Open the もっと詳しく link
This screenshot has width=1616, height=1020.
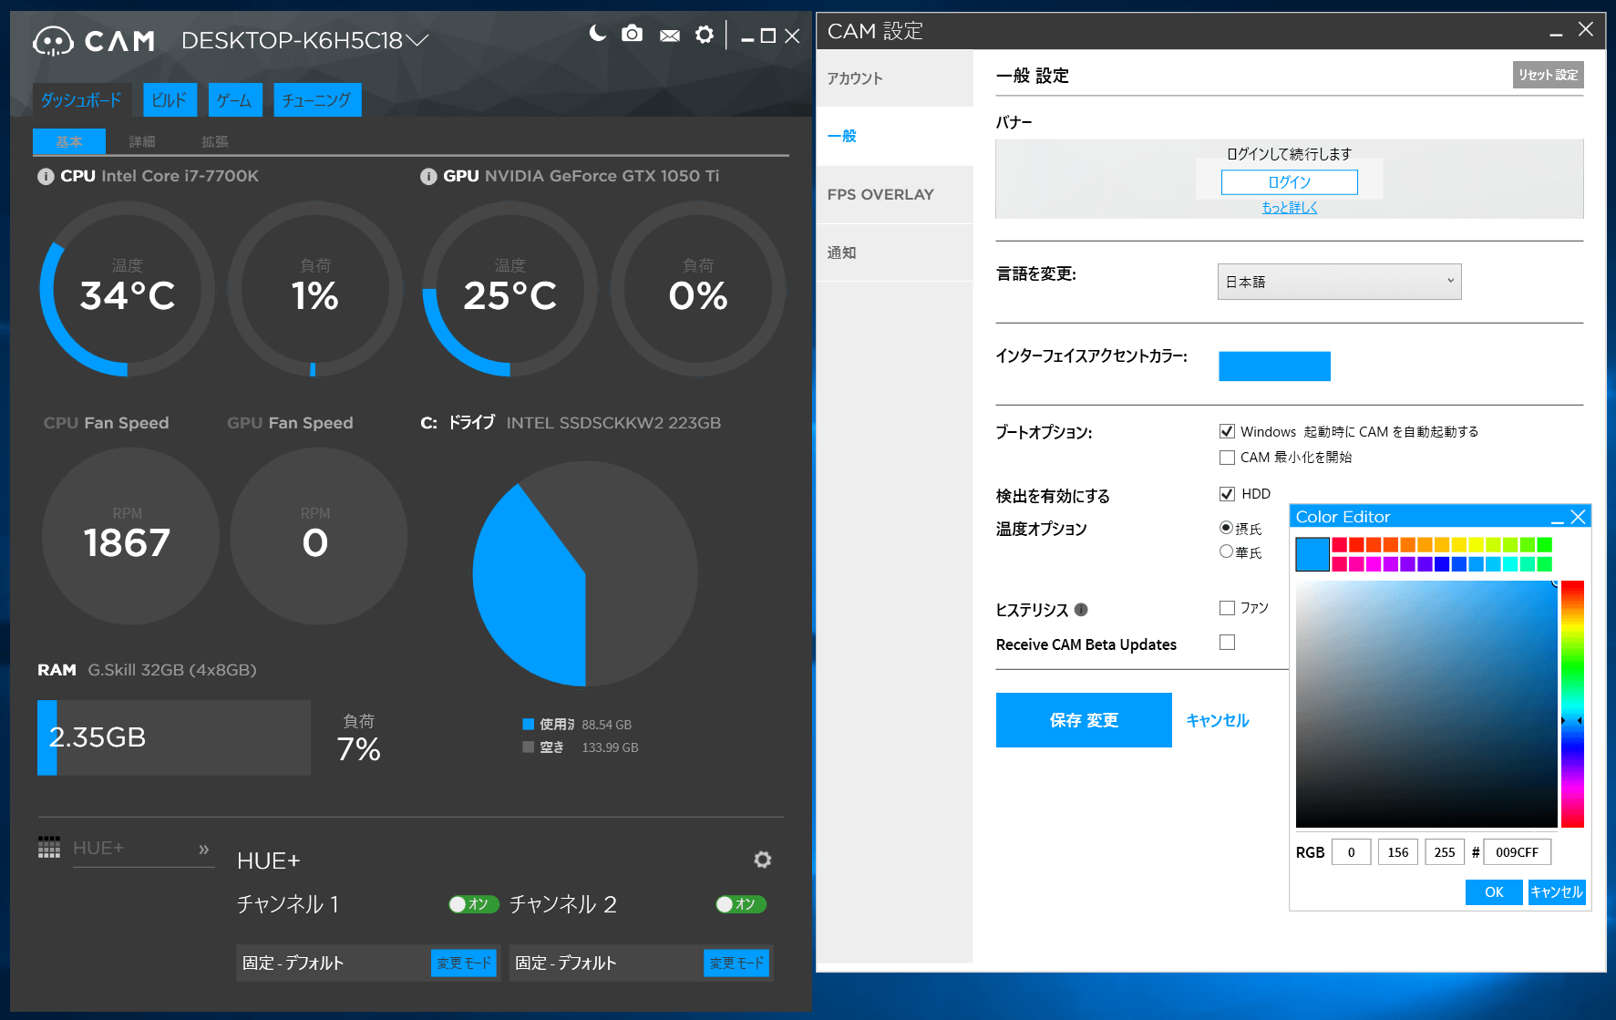pyautogui.click(x=1289, y=208)
